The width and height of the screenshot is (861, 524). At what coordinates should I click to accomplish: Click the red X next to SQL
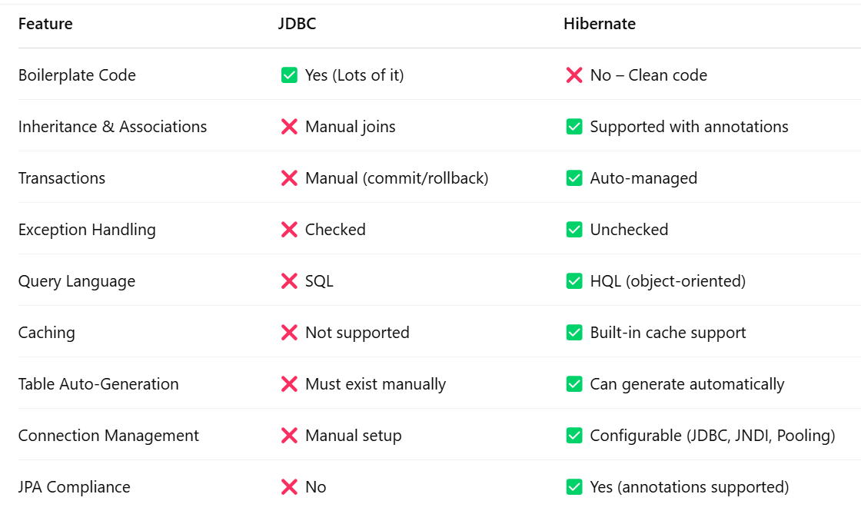click(x=289, y=281)
